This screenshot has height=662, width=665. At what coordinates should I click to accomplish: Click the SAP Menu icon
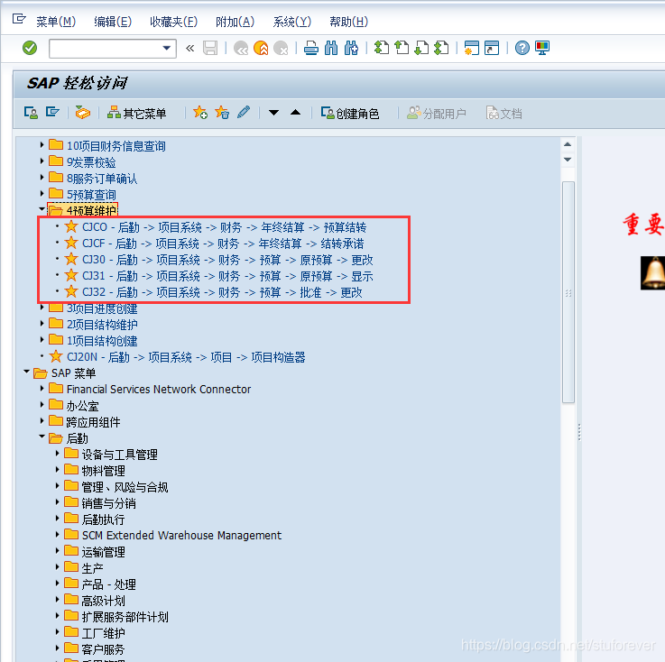52,112
